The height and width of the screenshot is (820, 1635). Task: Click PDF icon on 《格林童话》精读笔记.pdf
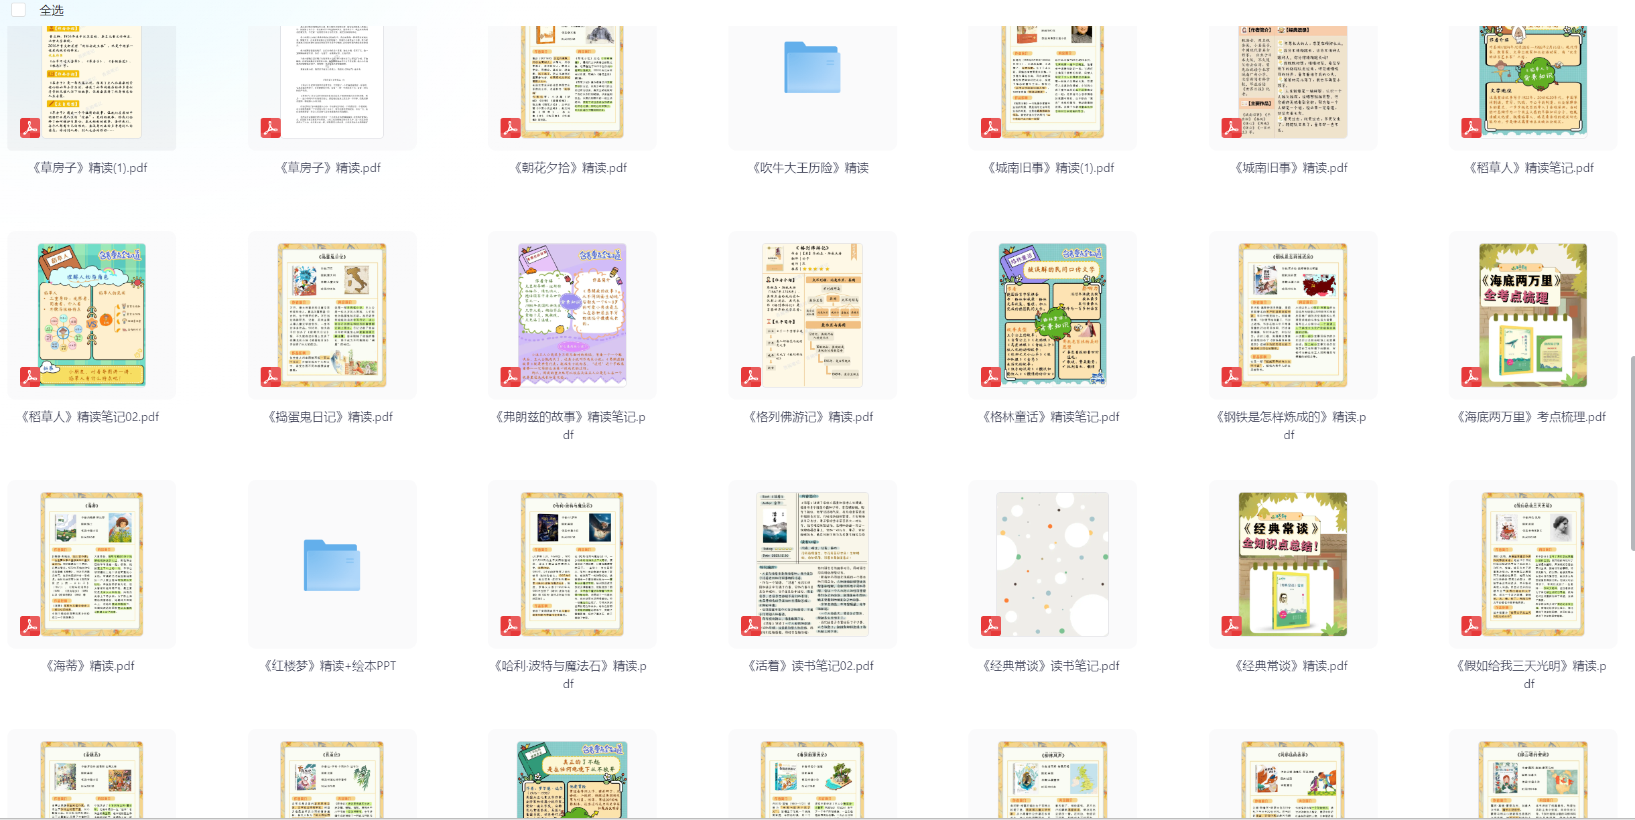coord(991,377)
